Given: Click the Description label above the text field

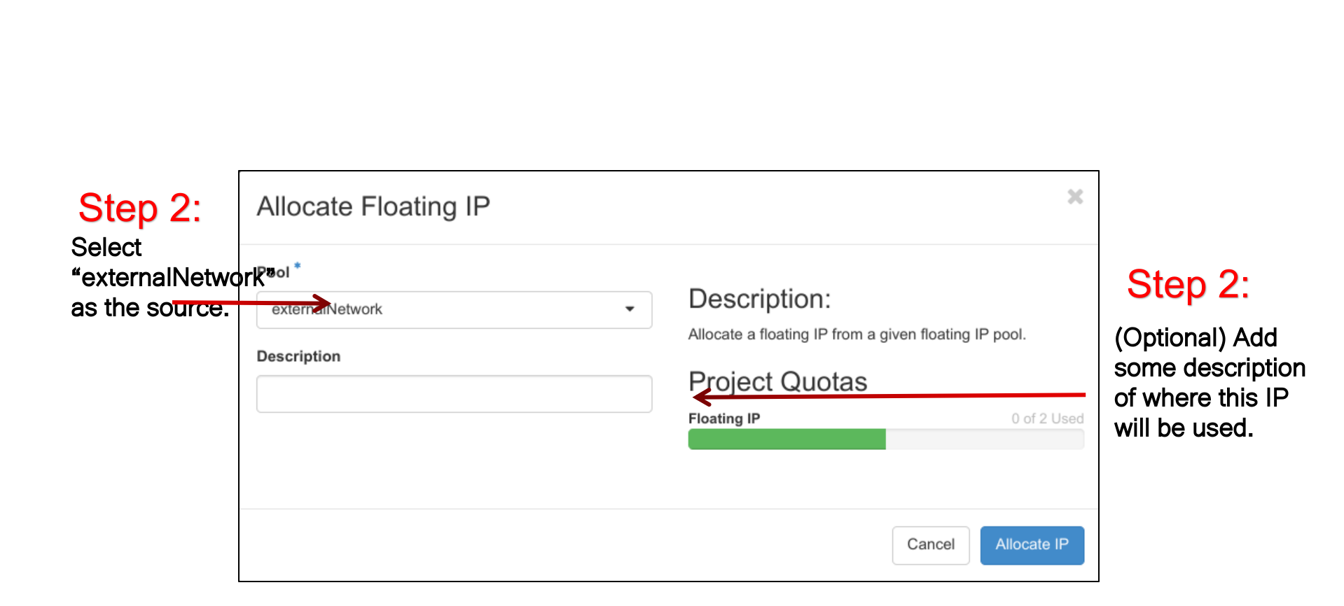Looking at the screenshot, I should pos(298,356).
